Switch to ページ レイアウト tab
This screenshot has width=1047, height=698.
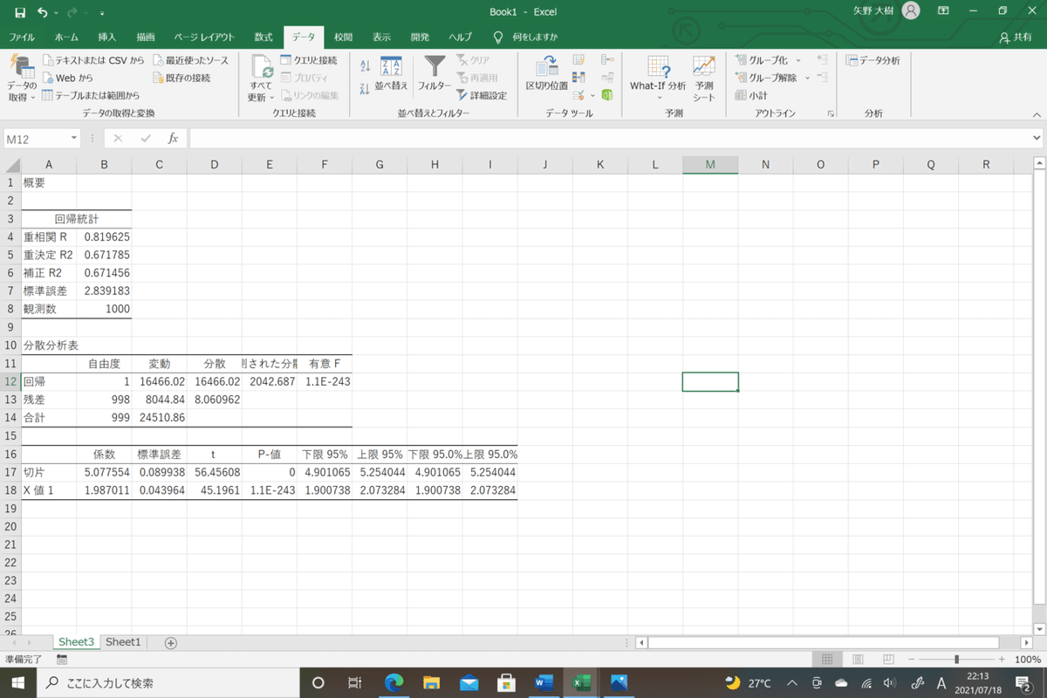tap(204, 38)
